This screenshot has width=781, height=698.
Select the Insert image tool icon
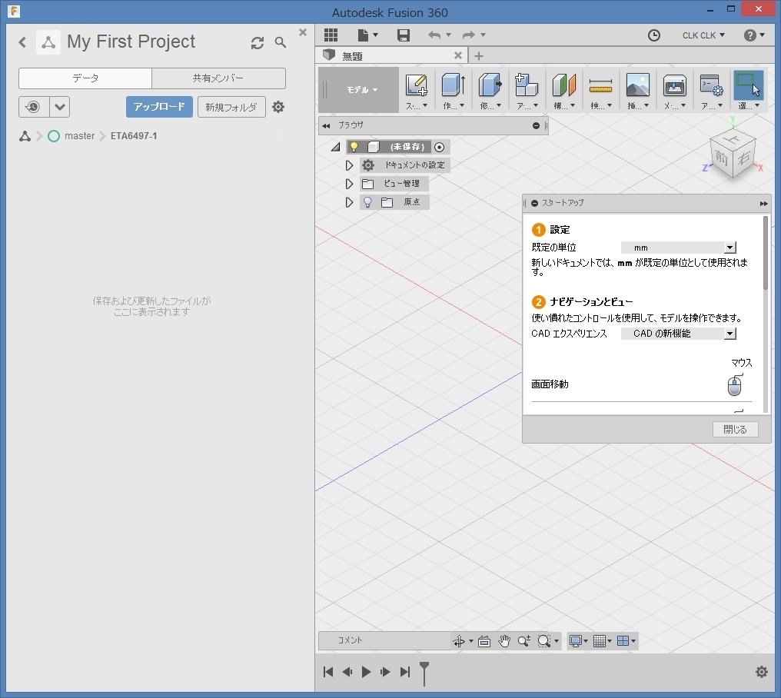pos(637,85)
